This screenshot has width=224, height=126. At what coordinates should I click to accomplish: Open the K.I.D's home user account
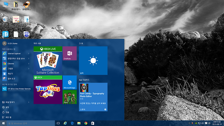(10, 43)
